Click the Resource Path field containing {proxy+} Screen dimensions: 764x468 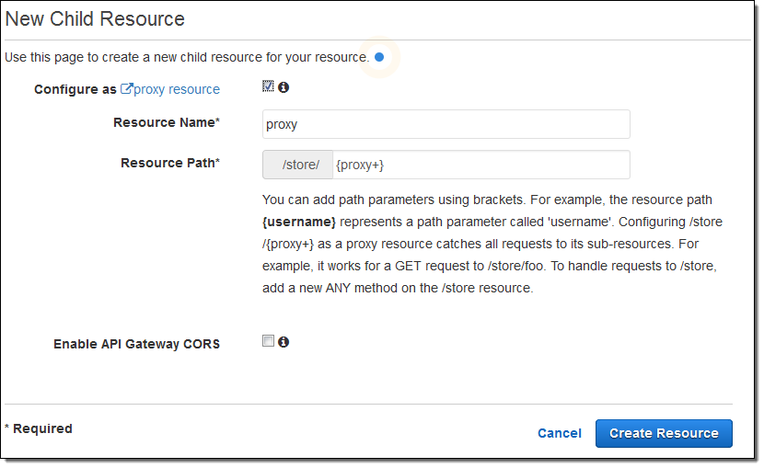tap(479, 165)
